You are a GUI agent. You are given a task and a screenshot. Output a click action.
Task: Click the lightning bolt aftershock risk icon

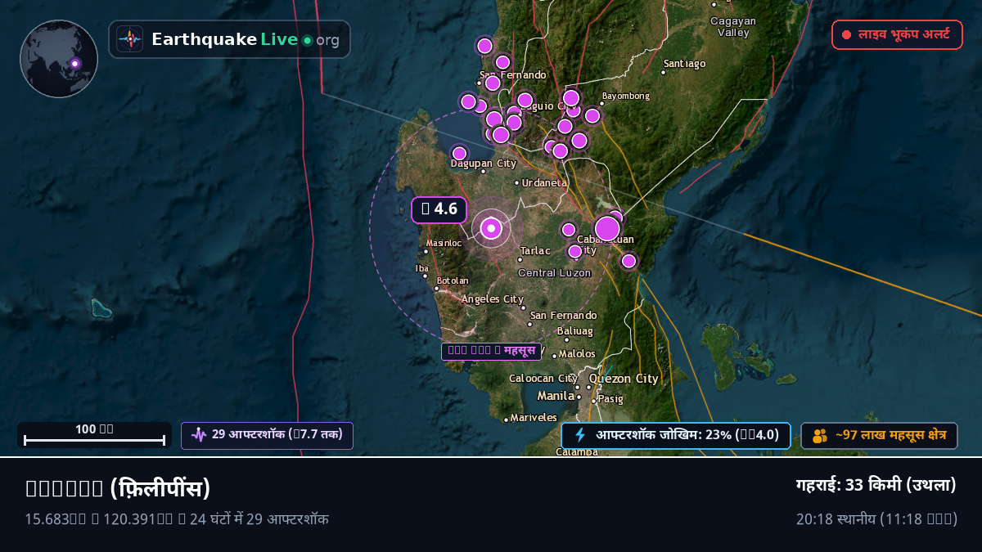(x=580, y=435)
